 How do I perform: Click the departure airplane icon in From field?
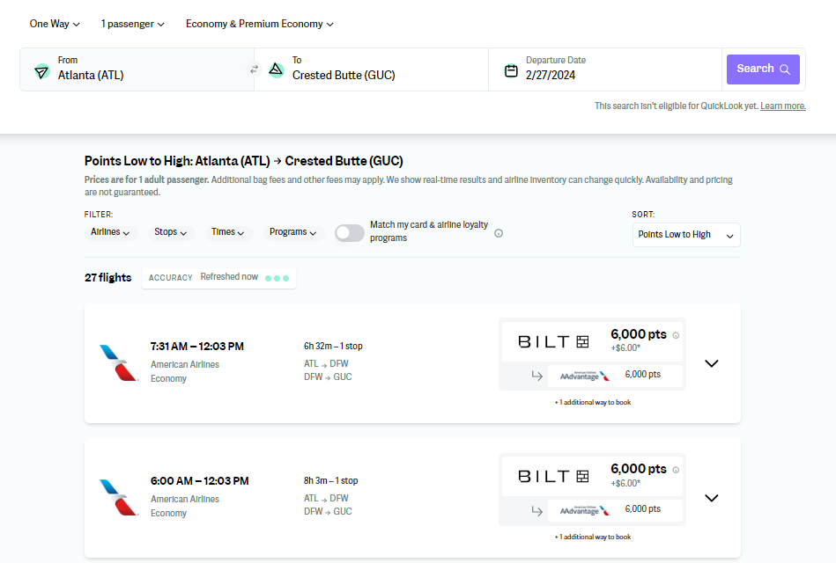[x=41, y=71]
